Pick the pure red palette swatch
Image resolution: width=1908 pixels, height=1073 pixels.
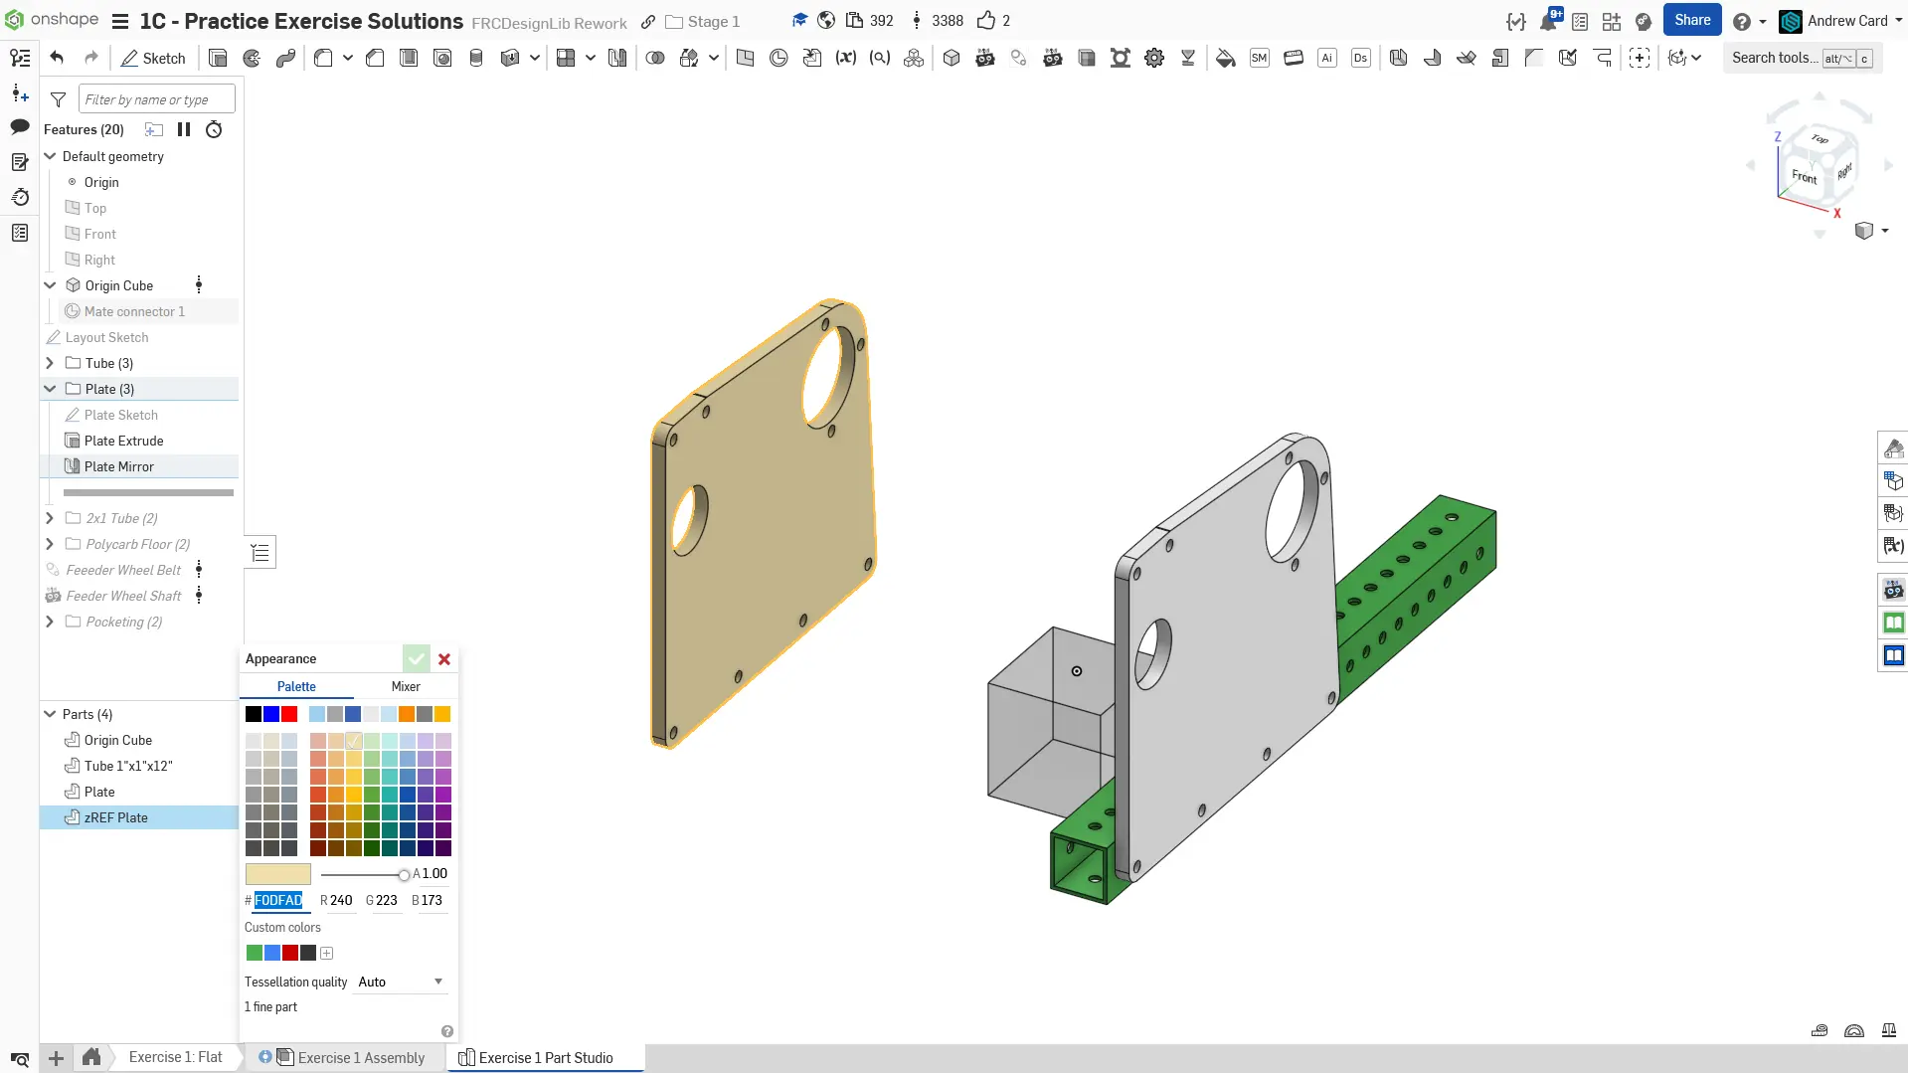289,714
